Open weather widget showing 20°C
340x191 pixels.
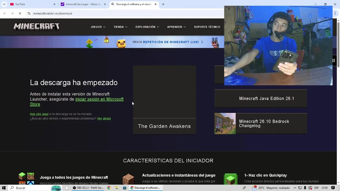pyautogui.click(x=270, y=188)
